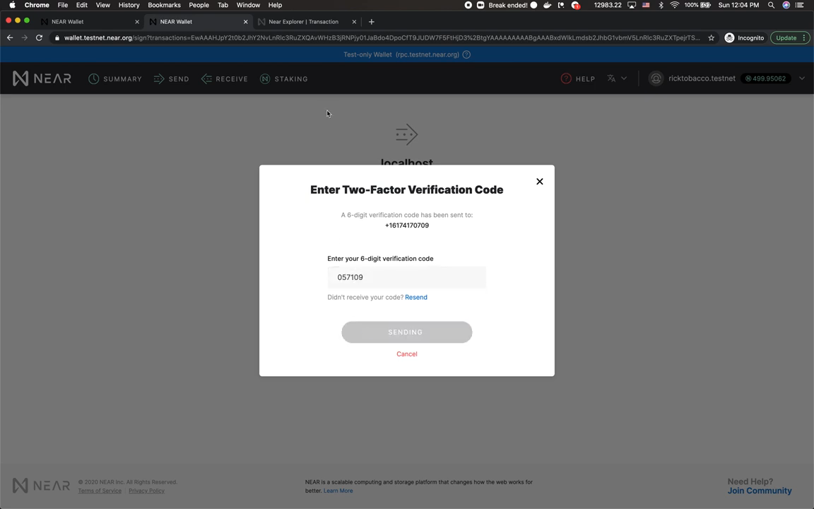Open the Tab menu
Screen dimensions: 814x509
[223, 5]
